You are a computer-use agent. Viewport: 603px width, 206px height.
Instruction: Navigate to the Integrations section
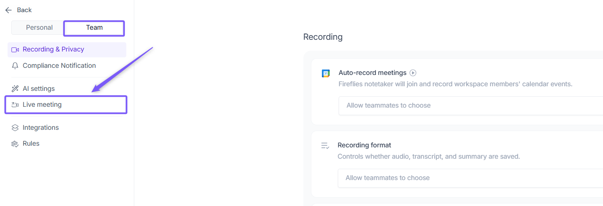point(41,128)
